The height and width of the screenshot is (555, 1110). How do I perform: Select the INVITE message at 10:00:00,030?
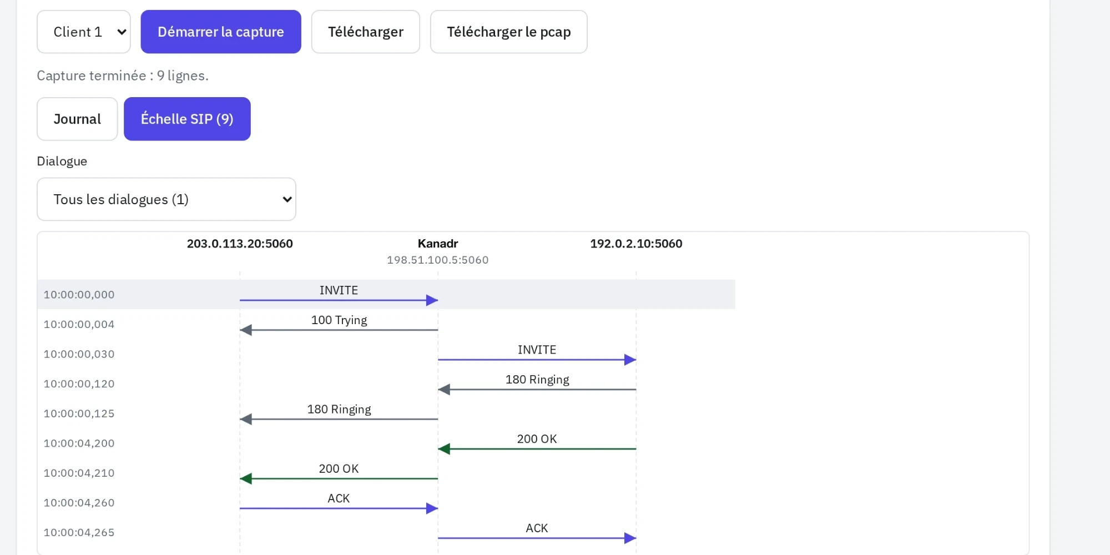point(537,354)
